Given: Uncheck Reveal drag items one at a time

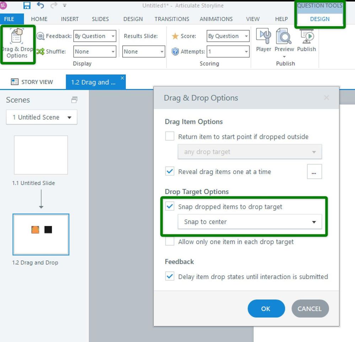Looking at the screenshot, I should click(x=170, y=172).
